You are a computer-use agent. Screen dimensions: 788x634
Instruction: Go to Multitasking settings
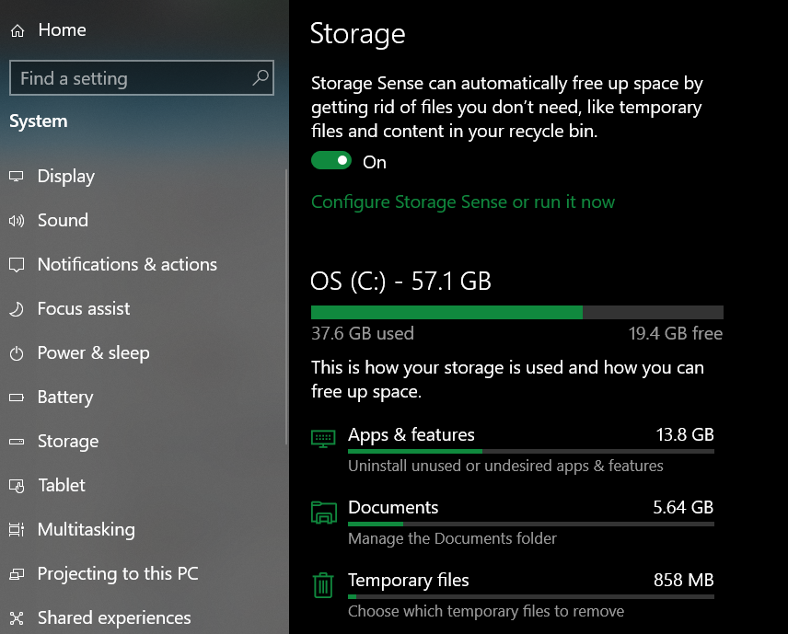(86, 530)
